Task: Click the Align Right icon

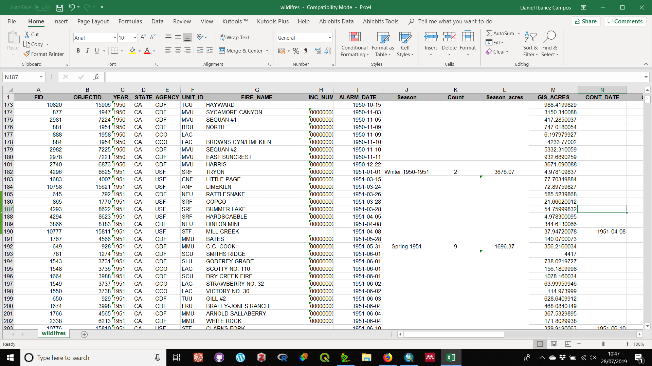Action: point(187,50)
